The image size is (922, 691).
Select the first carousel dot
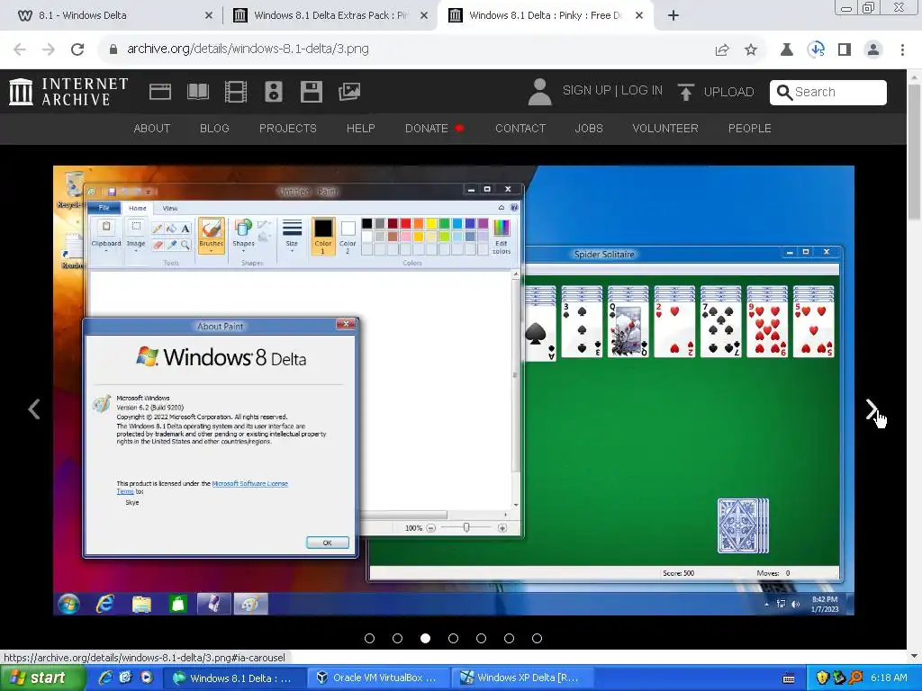pyautogui.click(x=369, y=638)
